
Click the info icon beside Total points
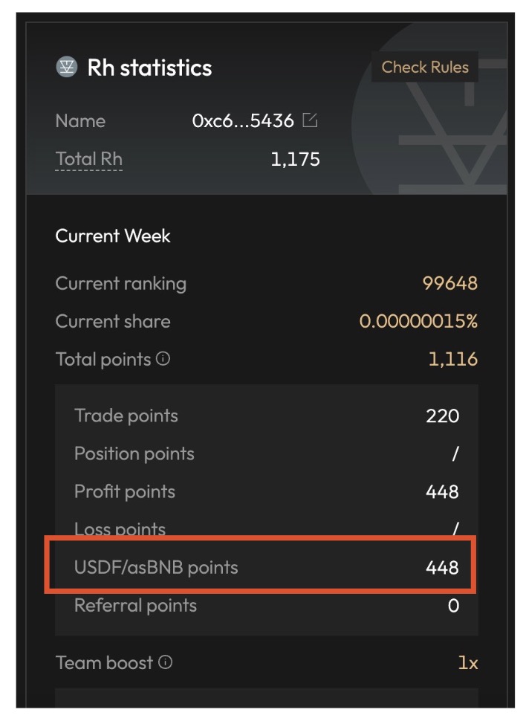click(163, 359)
